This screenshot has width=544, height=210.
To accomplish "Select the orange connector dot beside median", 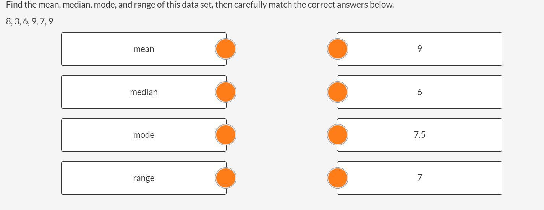I will (226, 92).
